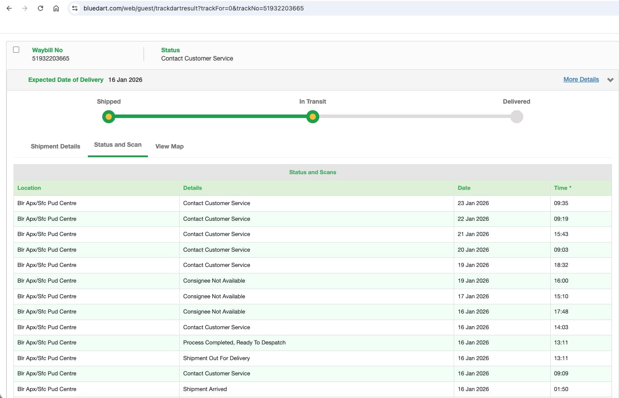
Task: Click the green progress bar between Shipped and In Transit
Action: (211, 117)
